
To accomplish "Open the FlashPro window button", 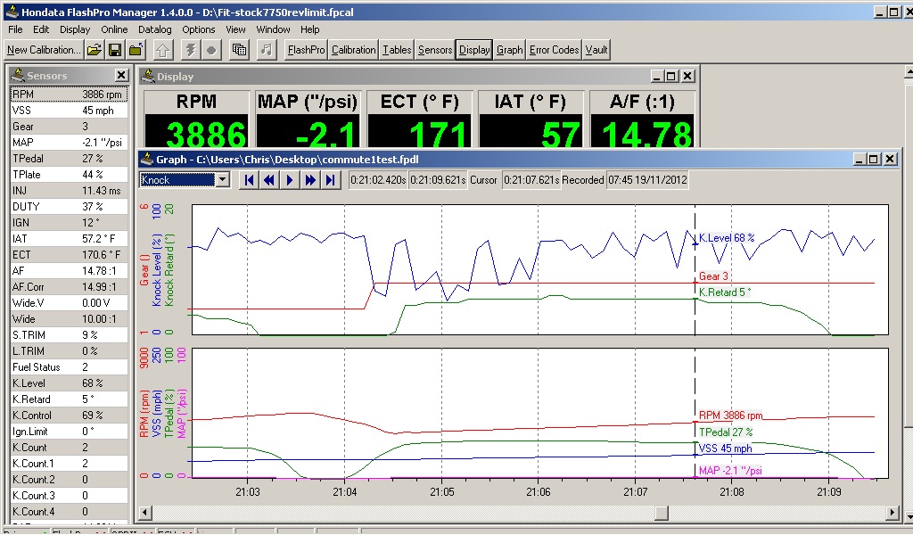I will pyautogui.click(x=307, y=50).
